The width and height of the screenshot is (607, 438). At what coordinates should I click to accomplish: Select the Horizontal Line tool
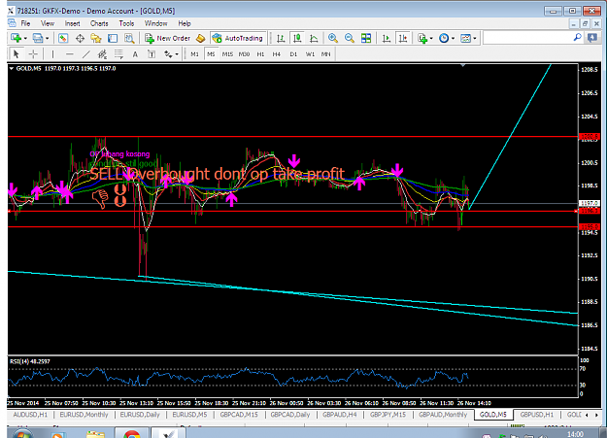pos(69,54)
